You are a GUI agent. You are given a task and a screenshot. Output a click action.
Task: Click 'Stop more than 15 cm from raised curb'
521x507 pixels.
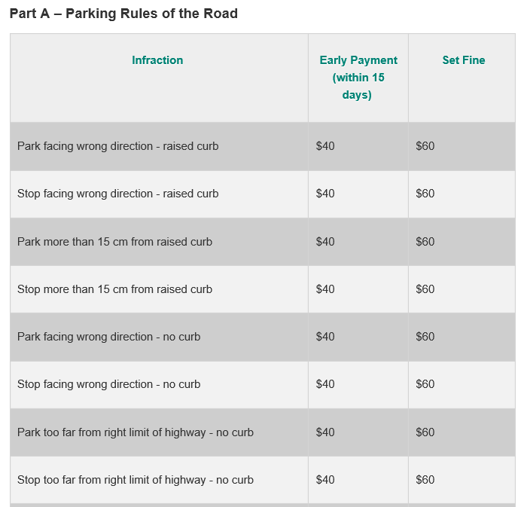(114, 289)
